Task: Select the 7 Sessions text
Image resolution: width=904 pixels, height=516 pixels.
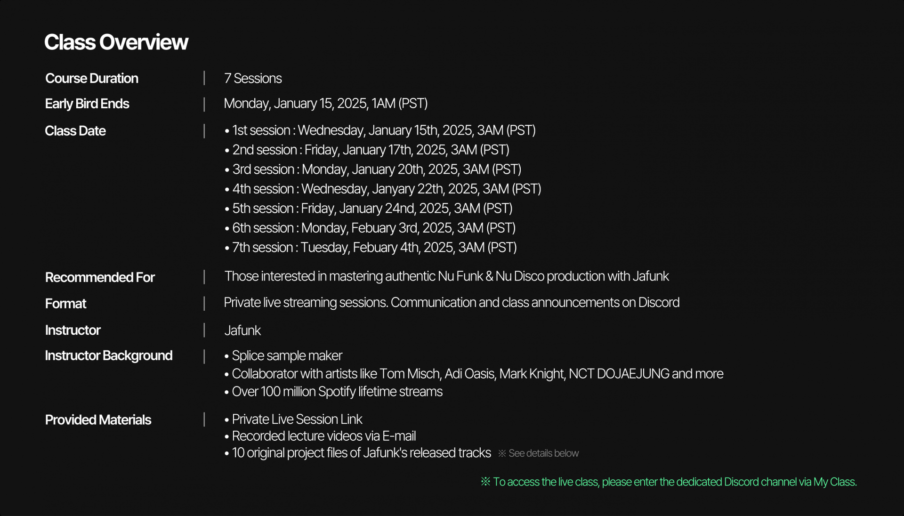Action: (x=253, y=78)
